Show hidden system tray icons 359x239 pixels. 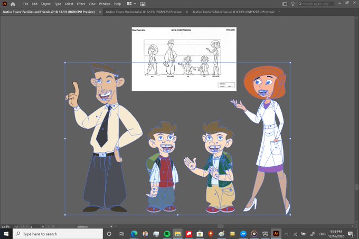tap(287, 234)
